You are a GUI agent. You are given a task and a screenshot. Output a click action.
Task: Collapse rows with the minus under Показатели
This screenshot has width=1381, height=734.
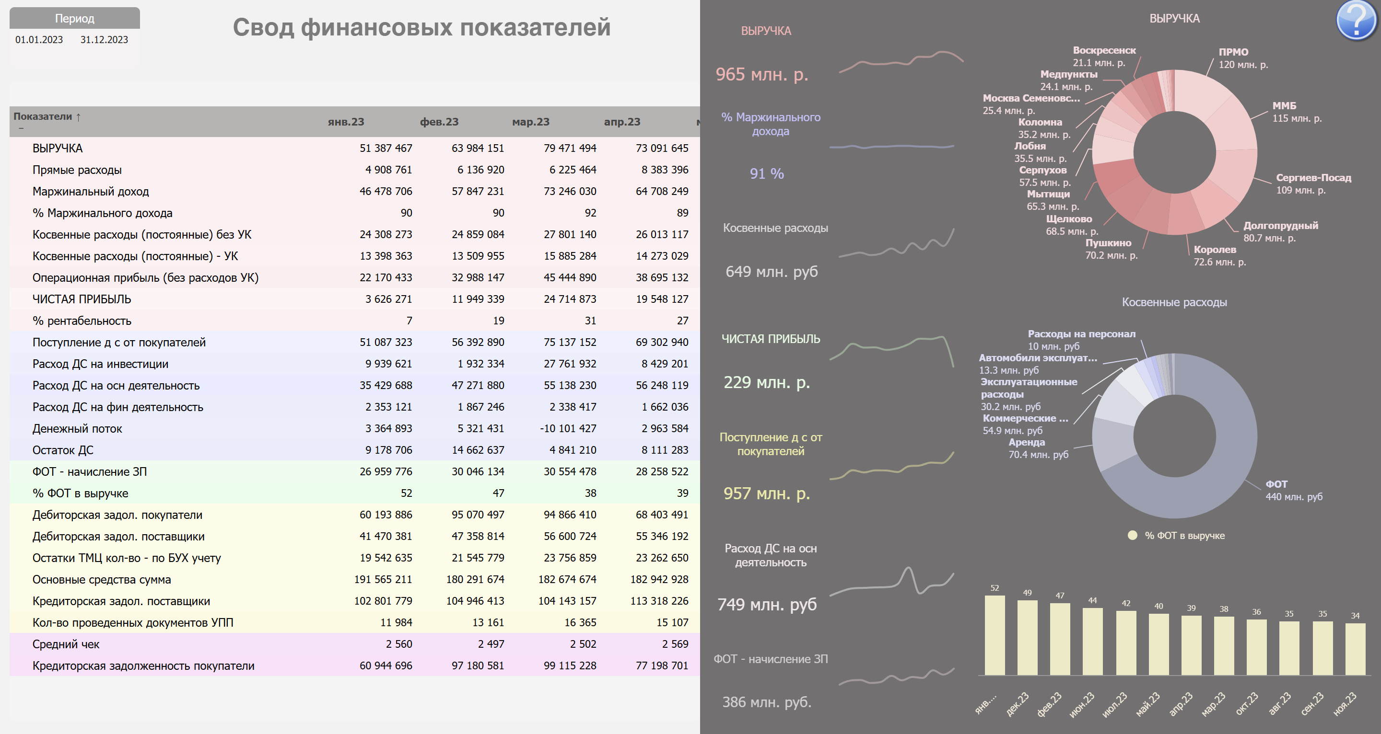21,128
